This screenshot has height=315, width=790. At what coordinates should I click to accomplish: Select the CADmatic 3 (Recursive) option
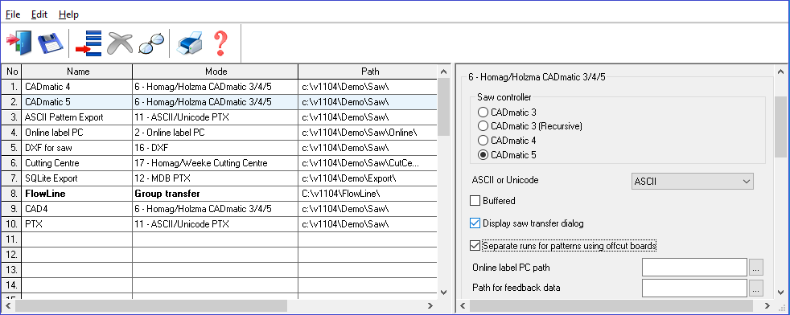click(483, 126)
